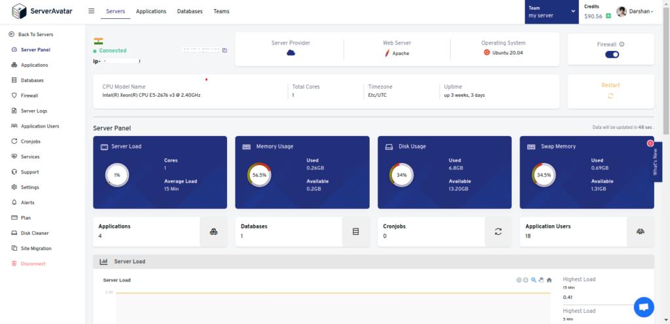The height and width of the screenshot is (324, 670).
Task: Zoom in the Server Load chart
Action: [x=519, y=280]
